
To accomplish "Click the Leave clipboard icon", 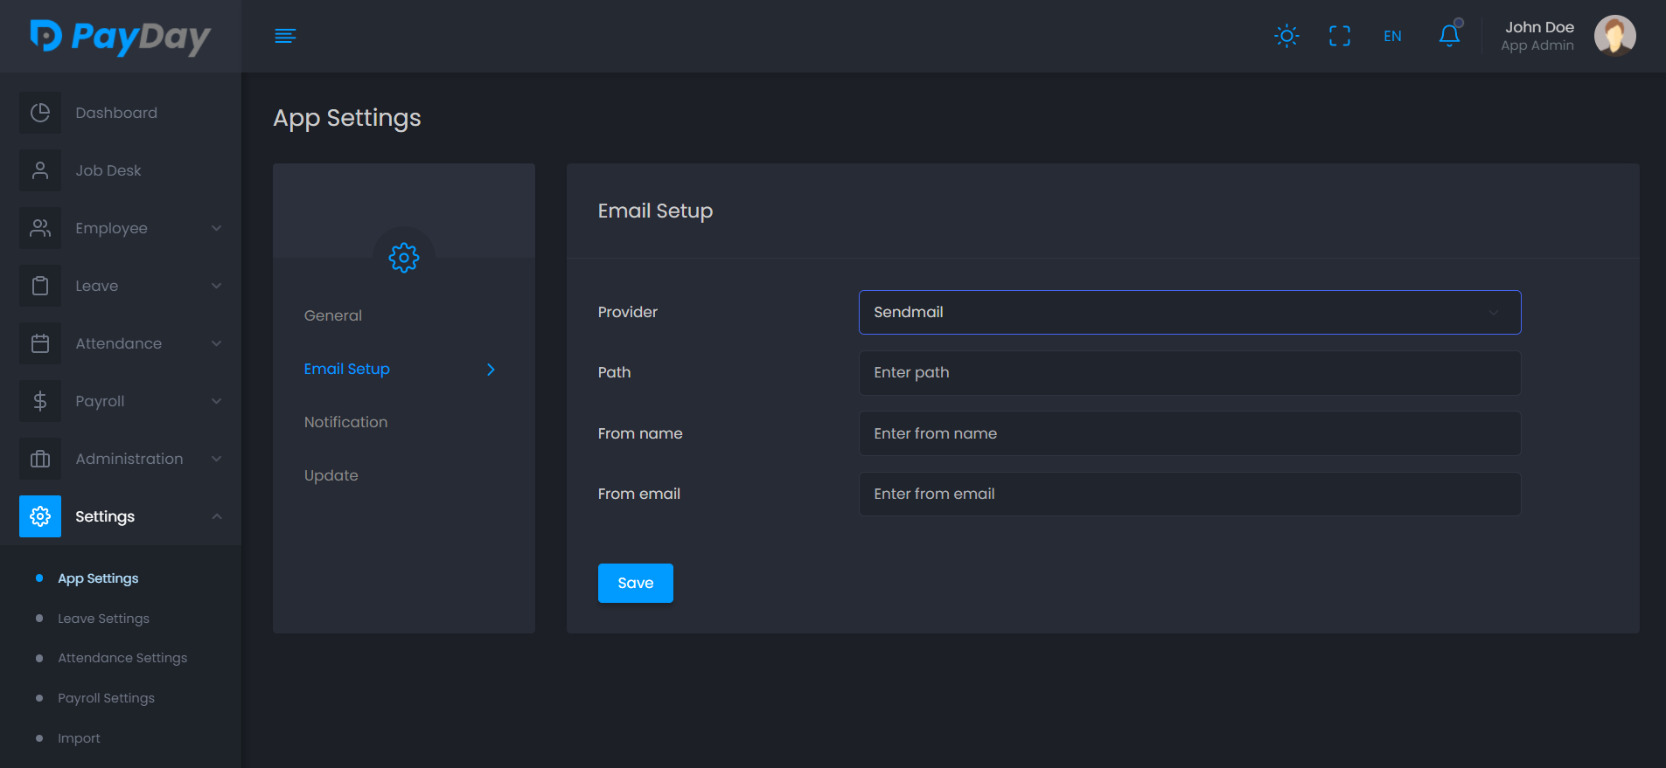I will point(40,286).
